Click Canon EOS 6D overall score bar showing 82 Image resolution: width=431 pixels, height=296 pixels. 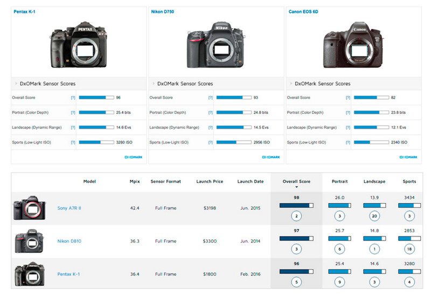point(371,98)
